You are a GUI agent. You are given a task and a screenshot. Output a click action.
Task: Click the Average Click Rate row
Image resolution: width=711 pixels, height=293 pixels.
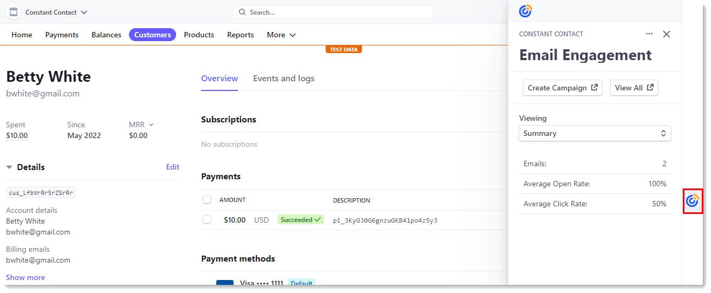pyautogui.click(x=595, y=204)
